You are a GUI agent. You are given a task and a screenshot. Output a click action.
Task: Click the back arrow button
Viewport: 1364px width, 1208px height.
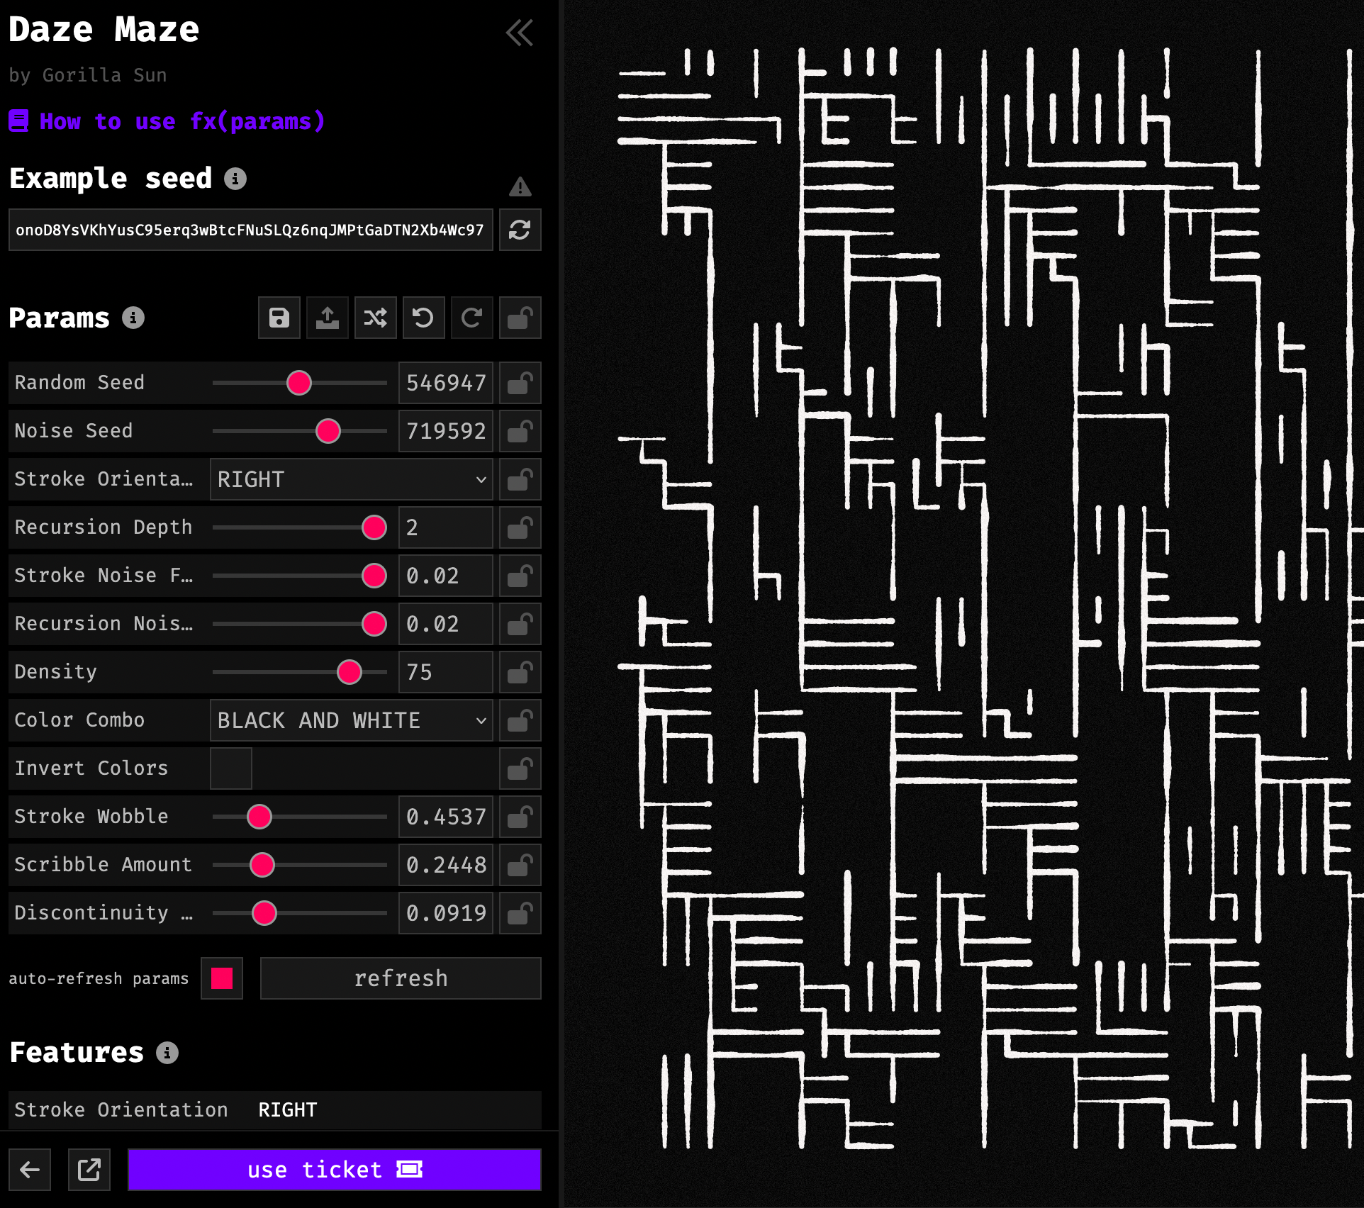(30, 1169)
